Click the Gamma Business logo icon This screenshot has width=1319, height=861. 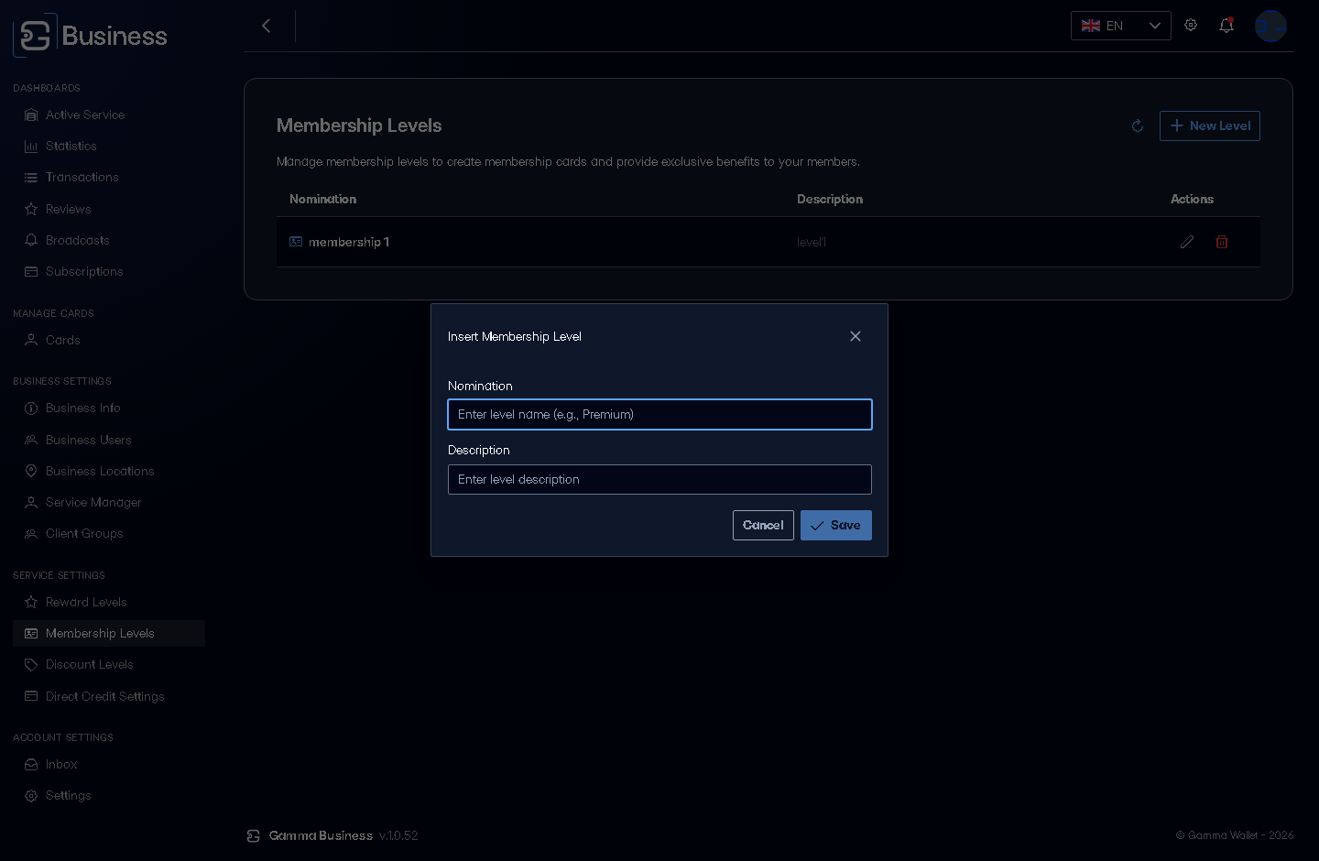click(x=35, y=36)
